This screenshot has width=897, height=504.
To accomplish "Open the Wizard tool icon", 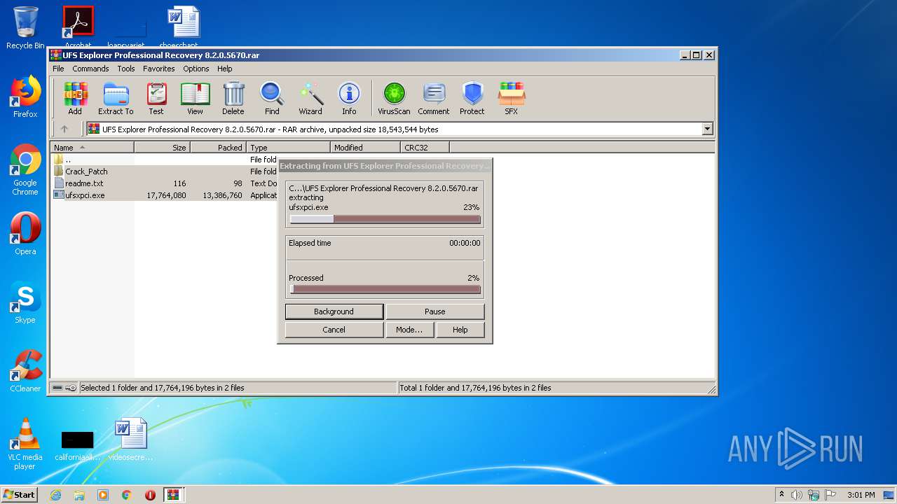I will [310, 98].
